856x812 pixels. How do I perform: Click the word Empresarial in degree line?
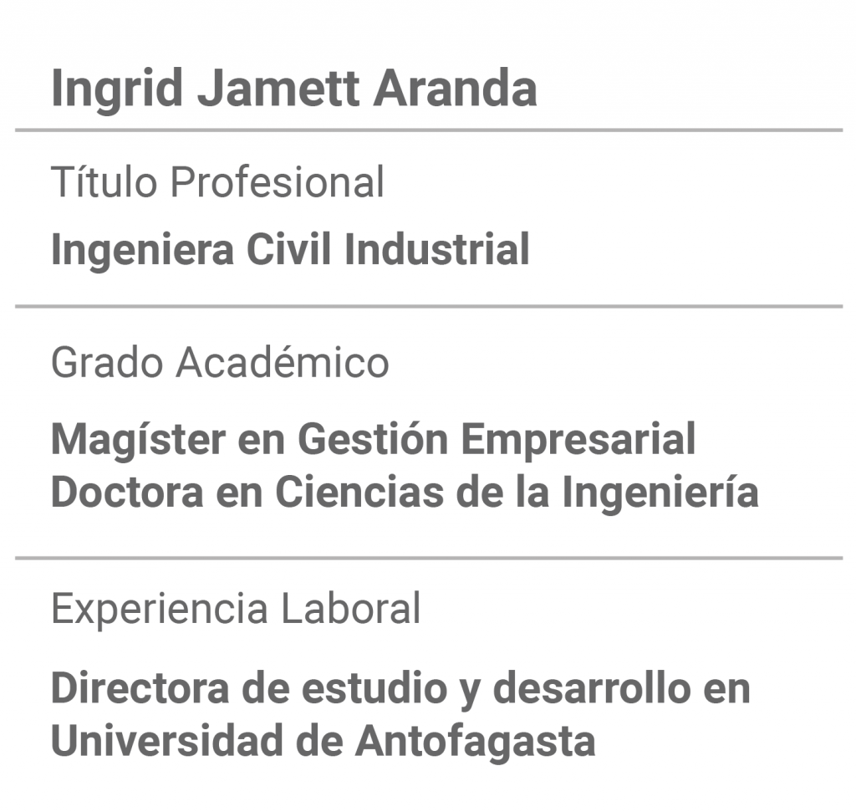coord(578,440)
